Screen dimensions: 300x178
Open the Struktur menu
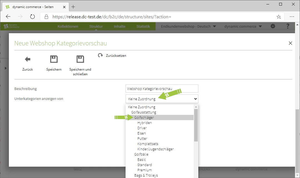coord(96,26)
